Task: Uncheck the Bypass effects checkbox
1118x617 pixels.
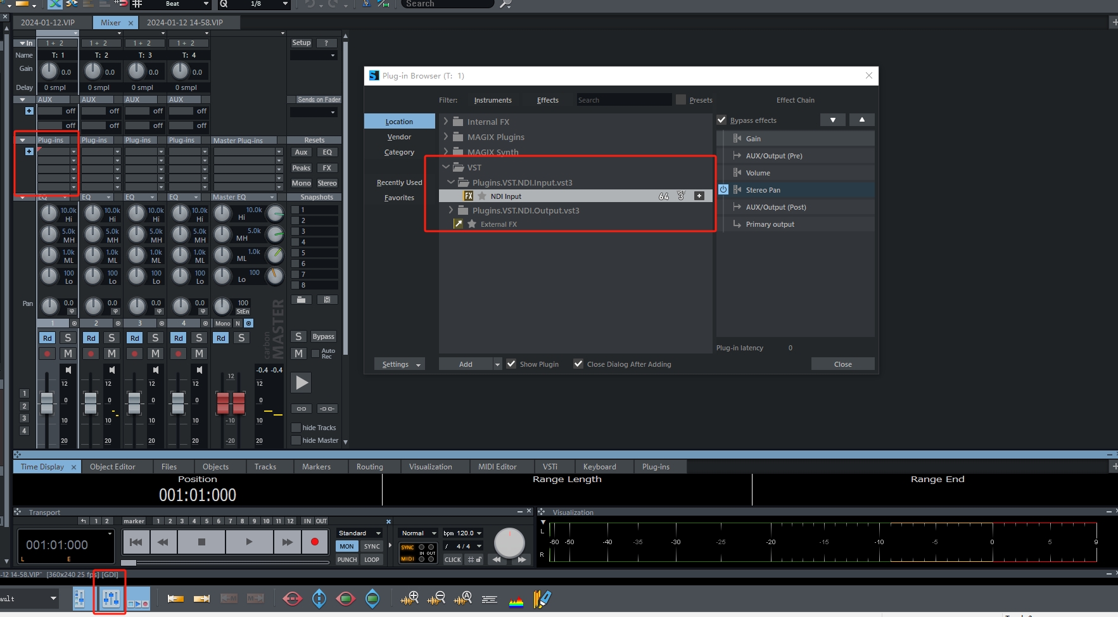Action: [x=721, y=120]
